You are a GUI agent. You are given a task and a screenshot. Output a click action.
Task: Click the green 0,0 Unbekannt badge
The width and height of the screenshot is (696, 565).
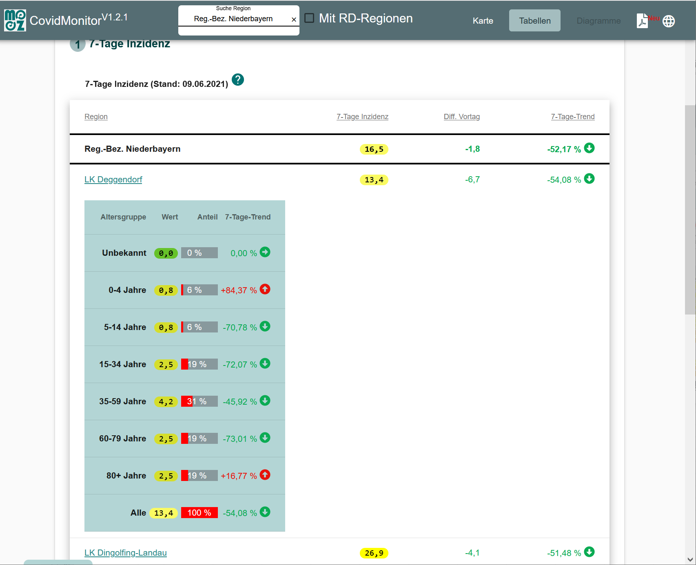pyautogui.click(x=166, y=253)
